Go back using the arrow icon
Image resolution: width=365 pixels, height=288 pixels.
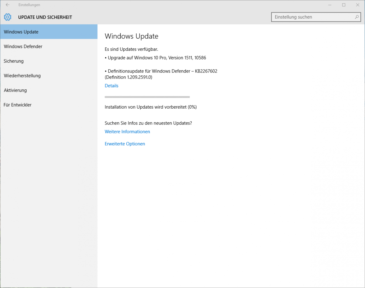[x=8, y=5]
